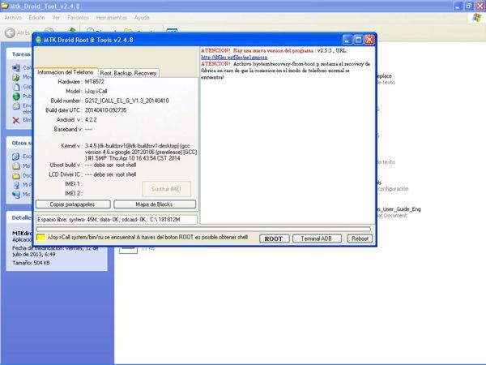
Task: Click the Up folder green arrow in Explorer toolbar
Action: 72,30
